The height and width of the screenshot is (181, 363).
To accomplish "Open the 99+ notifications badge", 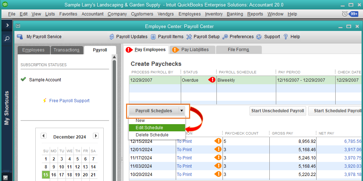I will [x=354, y=14].
